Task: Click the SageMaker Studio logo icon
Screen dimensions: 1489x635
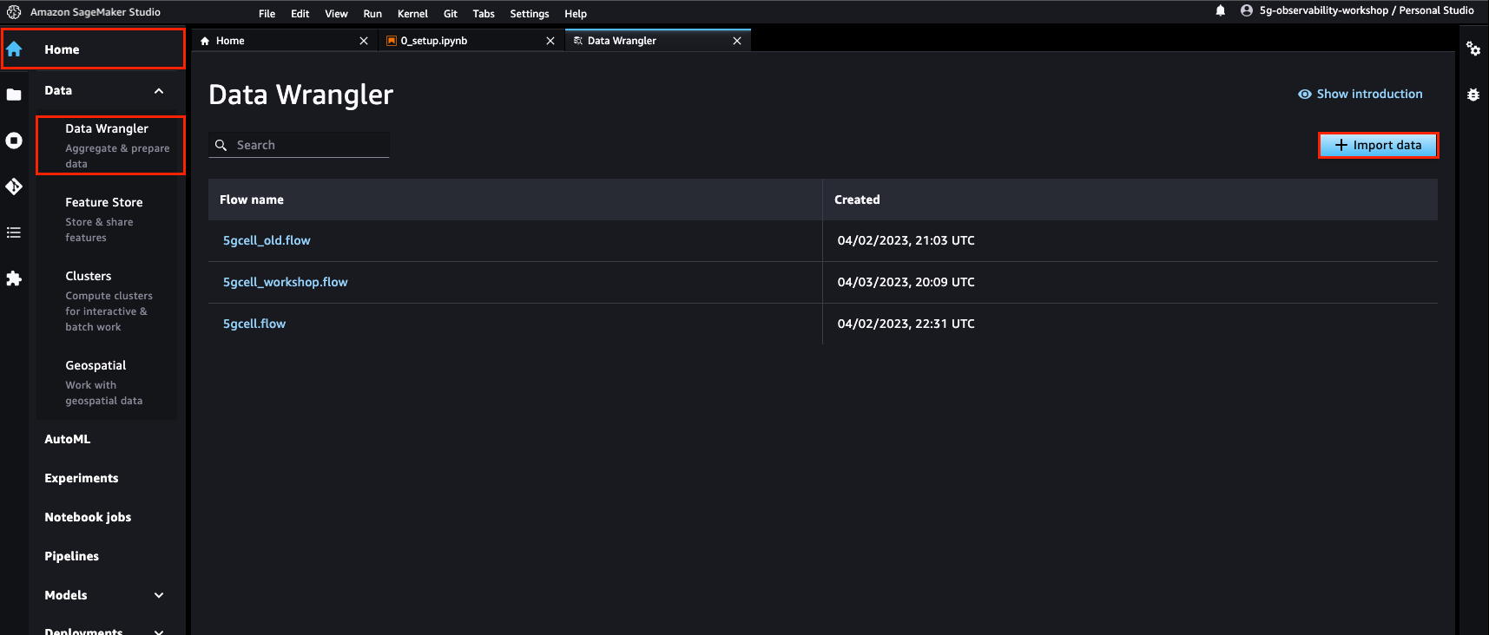Action: click(14, 12)
